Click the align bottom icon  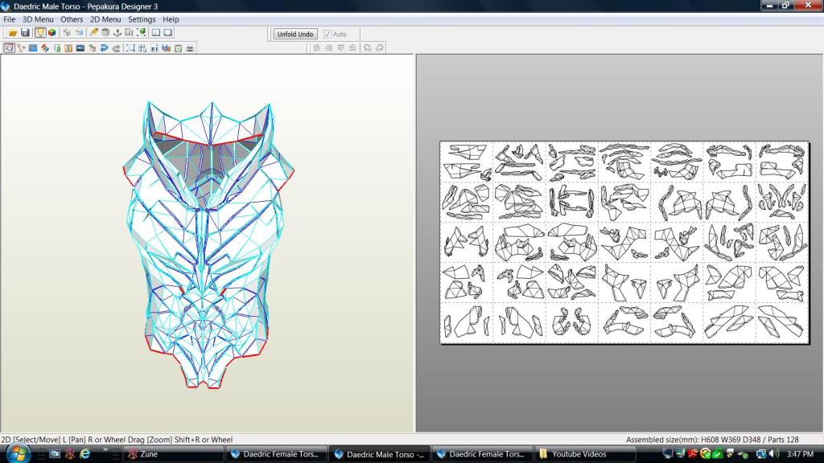(x=352, y=48)
